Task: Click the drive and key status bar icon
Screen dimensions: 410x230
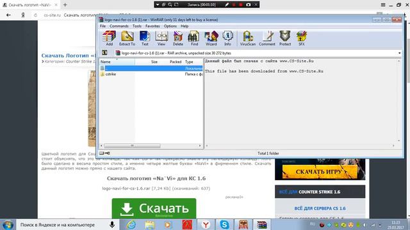Action: tap(104, 153)
